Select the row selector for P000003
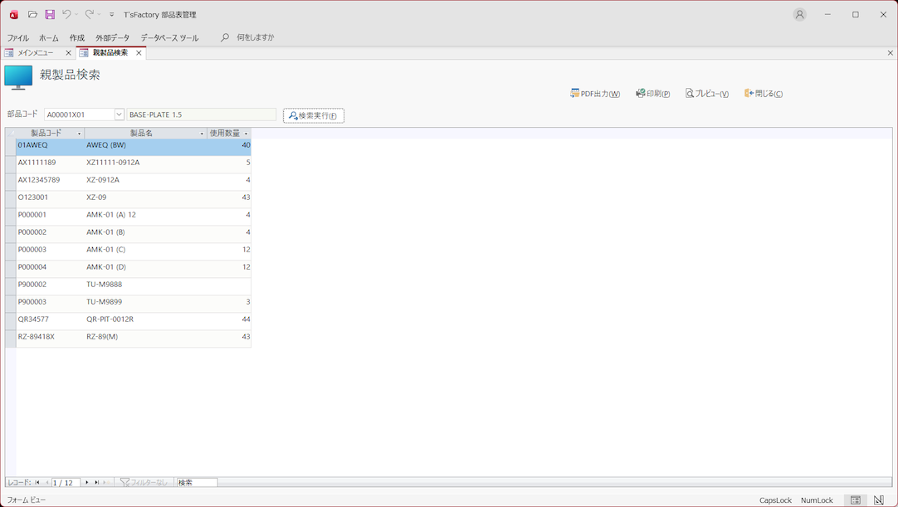This screenshot has width=898, height=507. coord(10,250)
